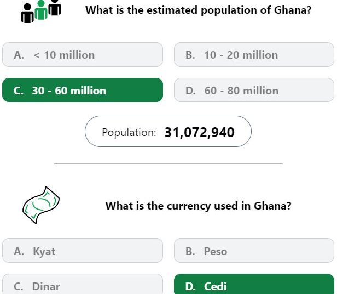Choose the Peso answer option
The width and height of the screenshot is (337, 294).
(254, 251)
